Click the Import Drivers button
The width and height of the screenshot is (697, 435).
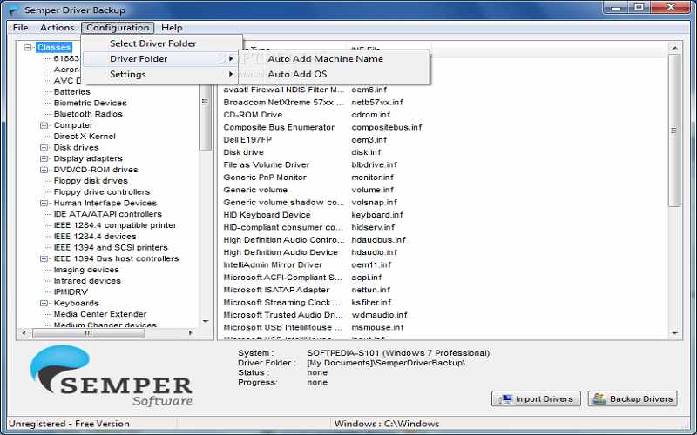(x=536, y=398)
